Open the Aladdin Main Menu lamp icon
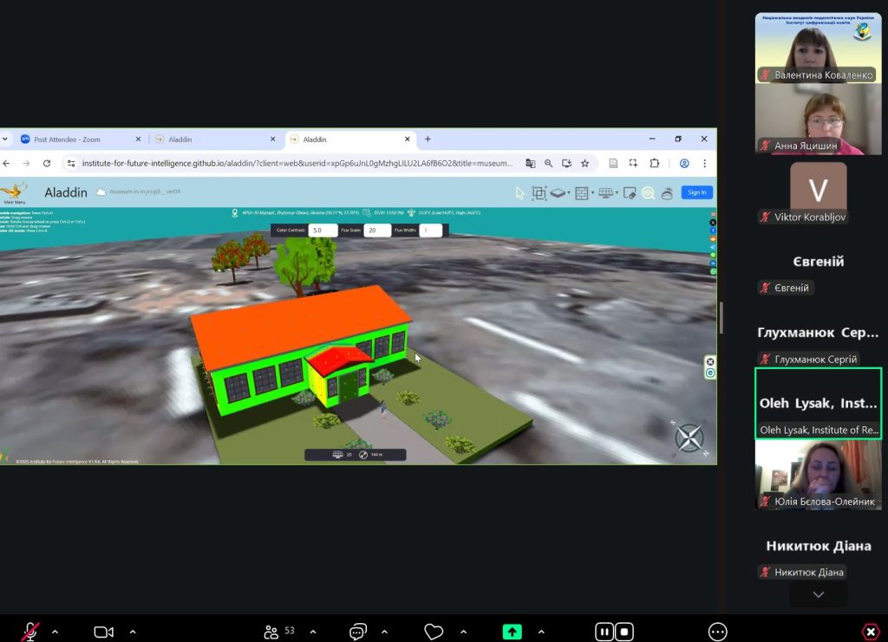This screenshot has height=642, width=888. click(x=15, y=191)
